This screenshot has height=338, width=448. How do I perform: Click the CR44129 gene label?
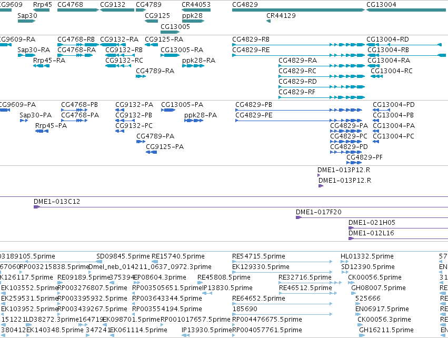[281, 16]
